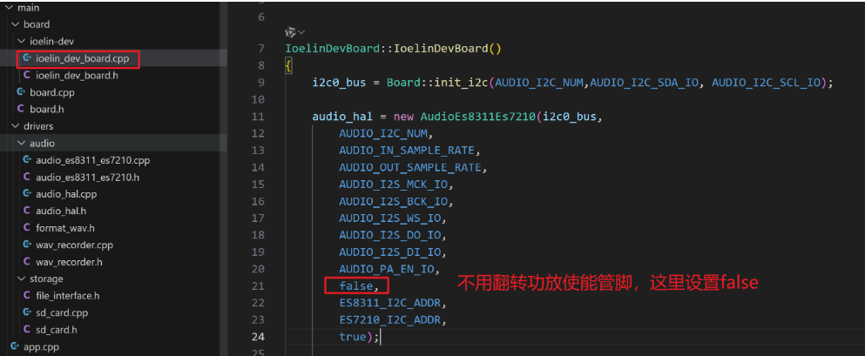Collapse the drivers folder chevron
The image size is (865, 356).
coord(15,126)
